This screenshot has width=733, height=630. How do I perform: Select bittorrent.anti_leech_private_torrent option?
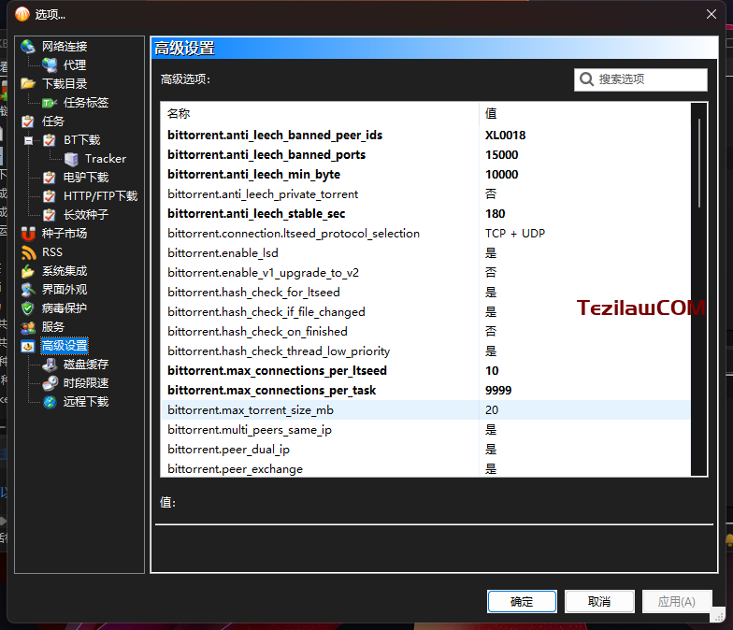[425, 194]
